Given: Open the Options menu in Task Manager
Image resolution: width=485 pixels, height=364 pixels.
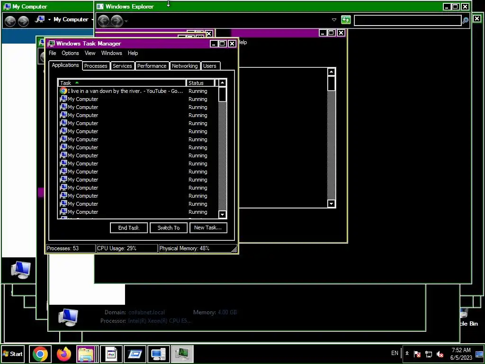Looking at the screenshot, I should coord(70,53).
